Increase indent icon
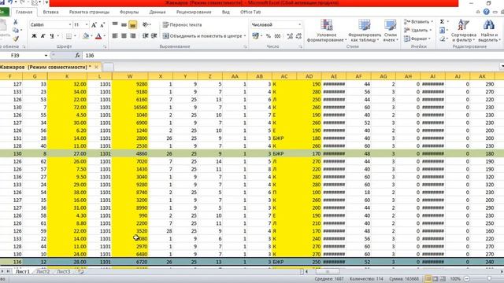The width and height of the screenshot is (504, 283). (154, 36)
